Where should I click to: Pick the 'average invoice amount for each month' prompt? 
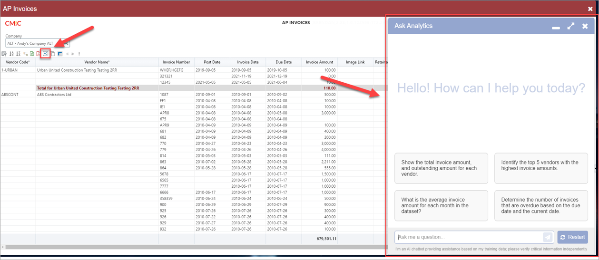(x=441, y=205)
